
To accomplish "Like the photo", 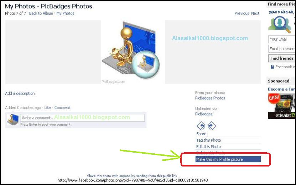I will [x=48, y=107].
